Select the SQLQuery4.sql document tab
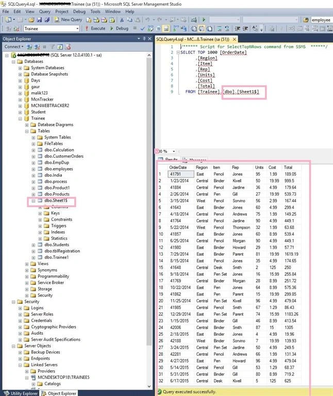 193,39
